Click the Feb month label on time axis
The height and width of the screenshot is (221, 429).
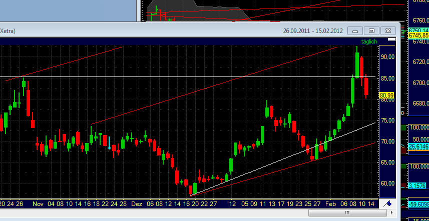click(330, 204)
